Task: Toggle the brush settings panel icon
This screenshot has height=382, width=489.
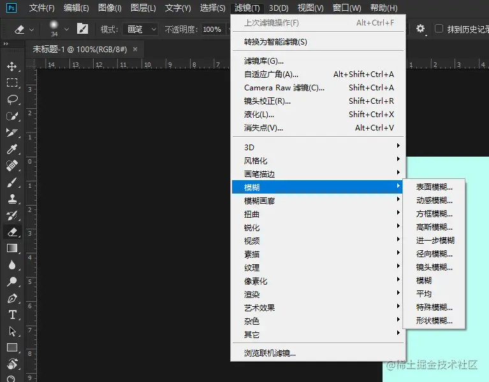Action: click(x=82, y=29)
